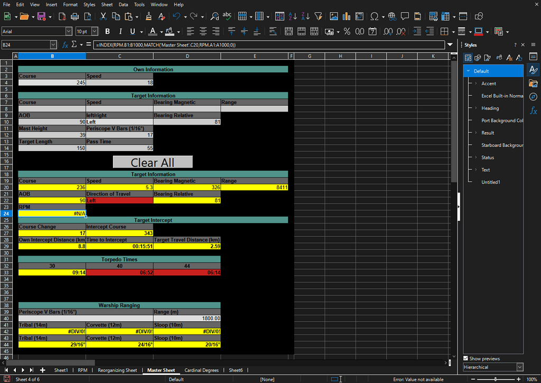Switch to the Cardinal Degrees sheet tab
This screenshot has width=541, height=383.
point(201,370)
